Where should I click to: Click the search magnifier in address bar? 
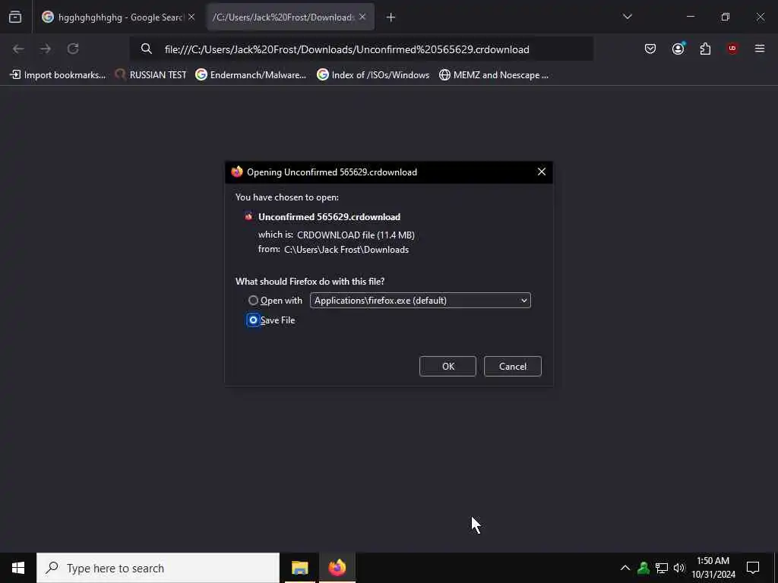[x=147, y=49]
